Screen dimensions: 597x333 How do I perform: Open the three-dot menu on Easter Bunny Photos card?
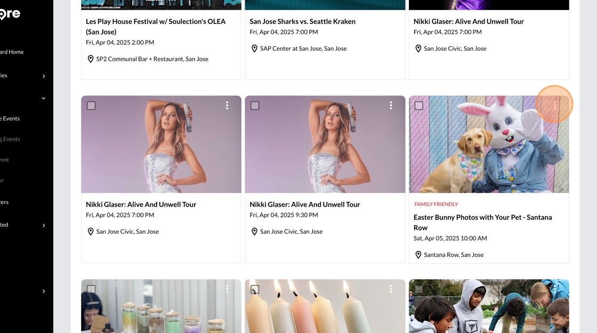coord(554,105)
